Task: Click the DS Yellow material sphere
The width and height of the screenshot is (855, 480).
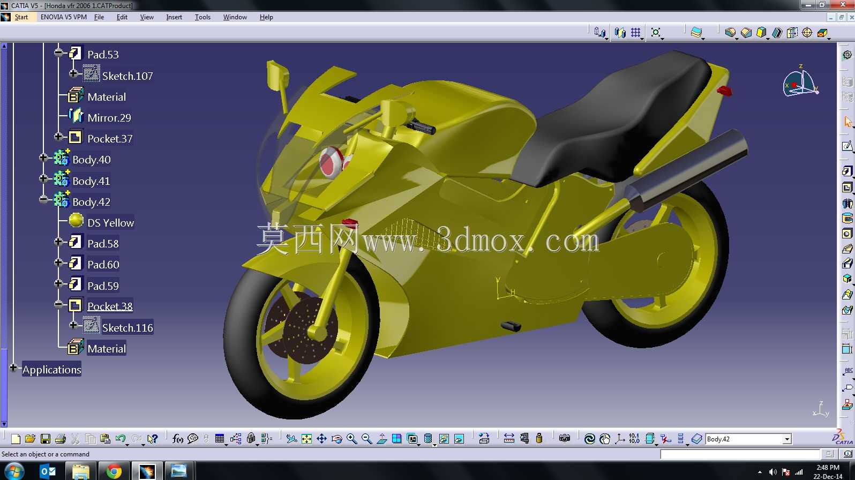Action: (76, 220)
